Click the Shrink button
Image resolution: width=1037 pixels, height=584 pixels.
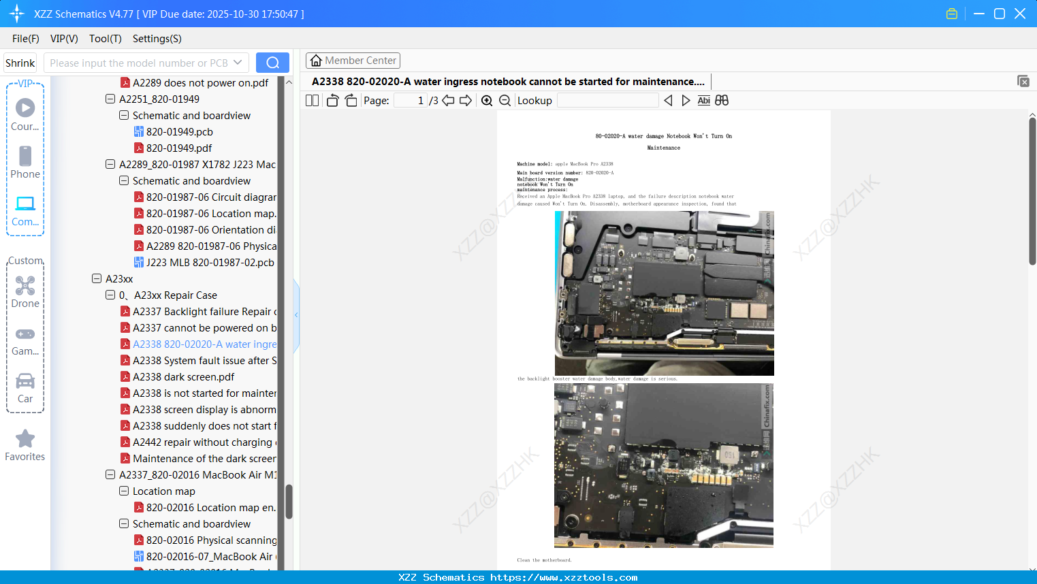point(20,63)
